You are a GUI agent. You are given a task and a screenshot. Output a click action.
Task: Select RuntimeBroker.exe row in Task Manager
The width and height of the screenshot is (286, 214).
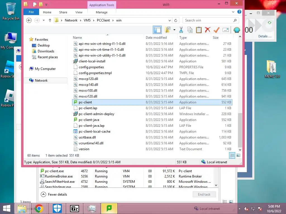[126, 176]
